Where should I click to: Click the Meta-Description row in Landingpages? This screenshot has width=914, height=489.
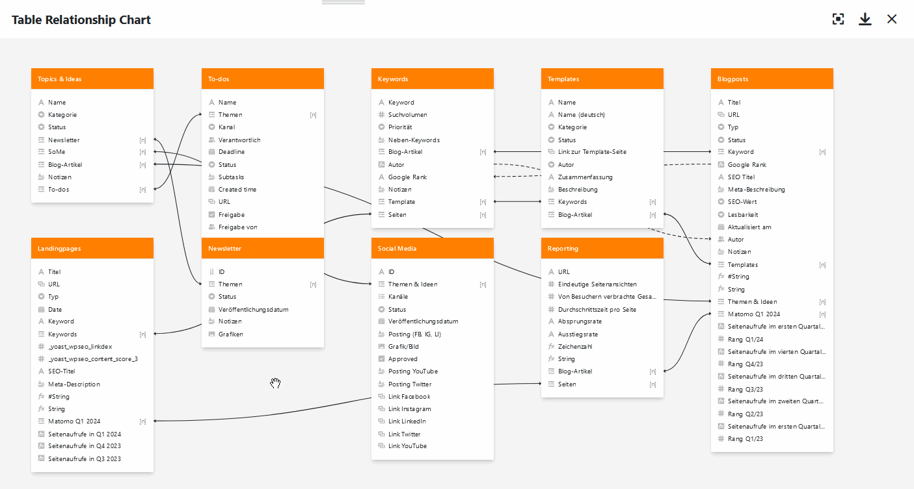(74, 384)
